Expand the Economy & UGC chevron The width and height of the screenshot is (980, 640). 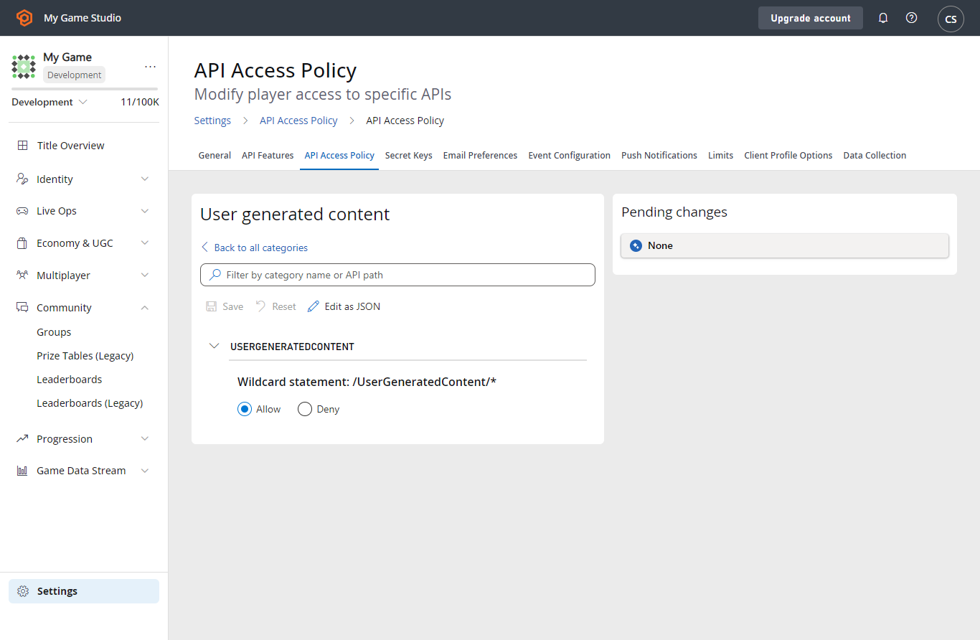click(145, 243)
